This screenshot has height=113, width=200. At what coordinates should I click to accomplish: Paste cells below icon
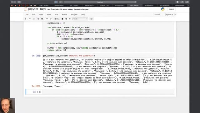coord(42,19)
